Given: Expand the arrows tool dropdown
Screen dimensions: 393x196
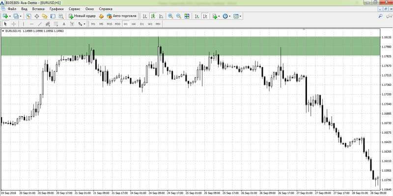Looking at the screenshot, I should [84, 24].
